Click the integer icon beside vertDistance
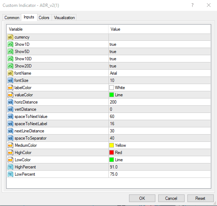The width and height of the screenshot is (217, 206). click(x=10, y=109)
